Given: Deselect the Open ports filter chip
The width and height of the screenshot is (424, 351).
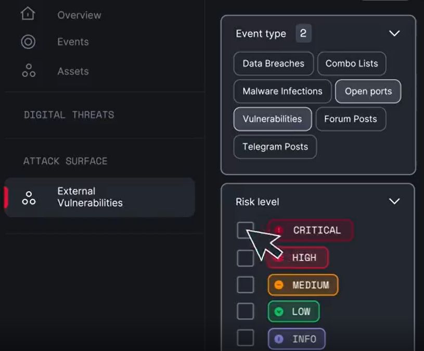Looking at the screenshot, I should pos(368,92).
